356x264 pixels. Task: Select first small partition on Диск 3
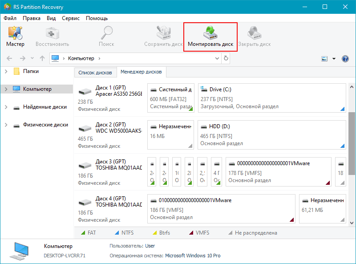pos(152,172)
